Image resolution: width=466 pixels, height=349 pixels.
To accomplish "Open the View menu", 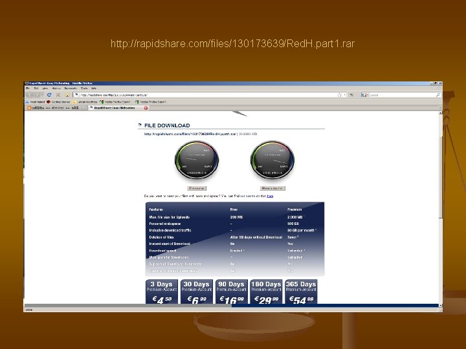I will [x=45, y=89].
